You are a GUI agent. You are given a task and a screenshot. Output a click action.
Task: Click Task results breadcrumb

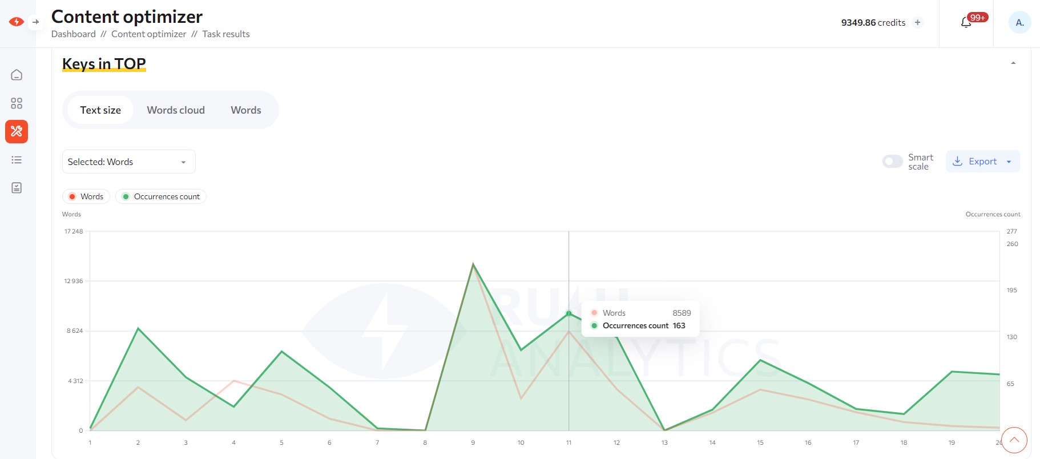click(x=226, y=34)
